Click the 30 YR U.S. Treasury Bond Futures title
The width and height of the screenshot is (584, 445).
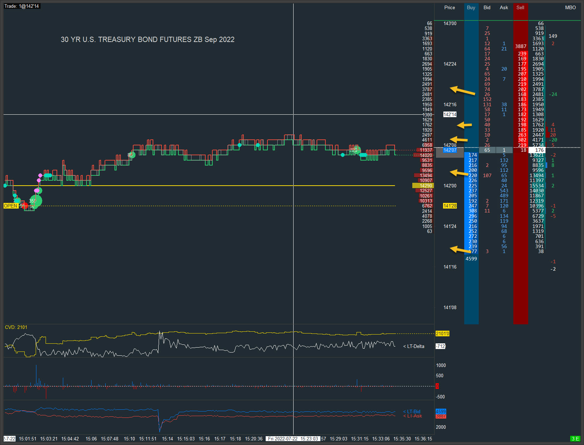(x=148, y=40)
